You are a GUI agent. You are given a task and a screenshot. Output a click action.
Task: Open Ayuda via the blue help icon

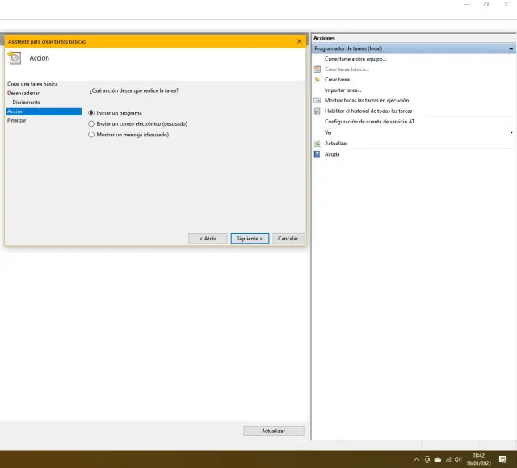coord(317,154)
